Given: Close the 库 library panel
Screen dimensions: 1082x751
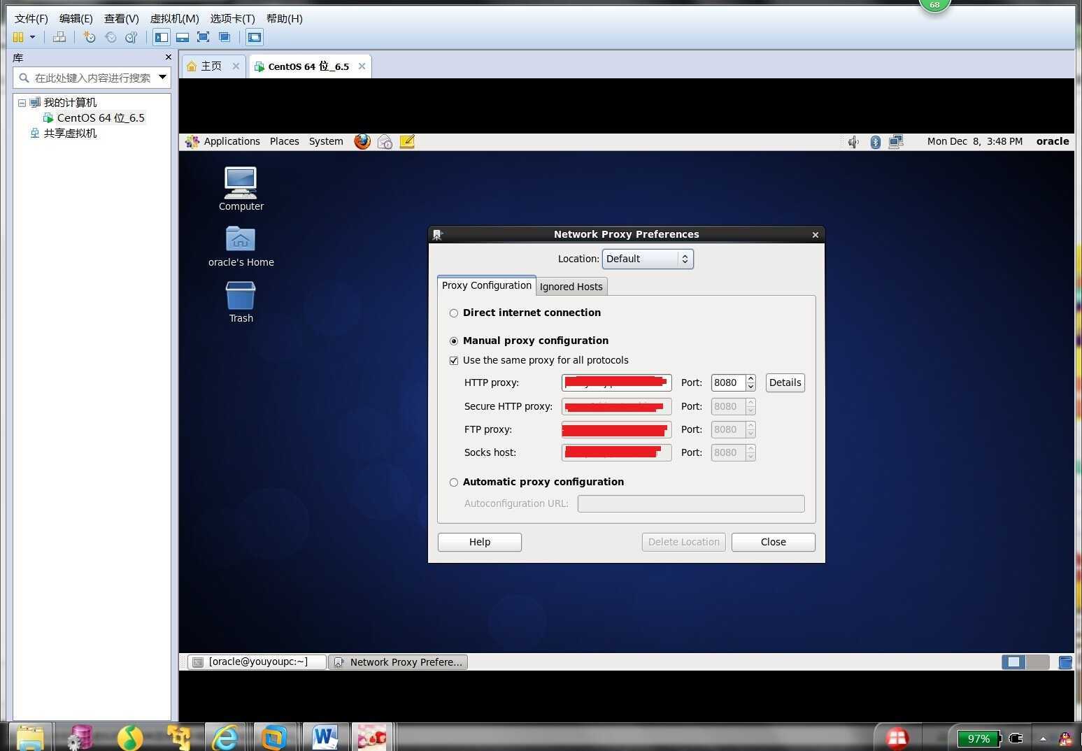Looking at the screenshot, I should point(168,57).
